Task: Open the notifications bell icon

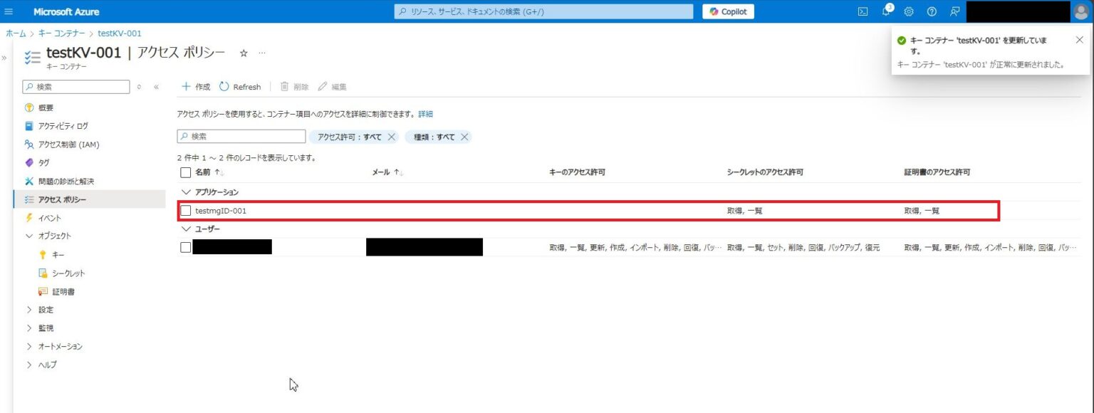Action: click(885, 11)
